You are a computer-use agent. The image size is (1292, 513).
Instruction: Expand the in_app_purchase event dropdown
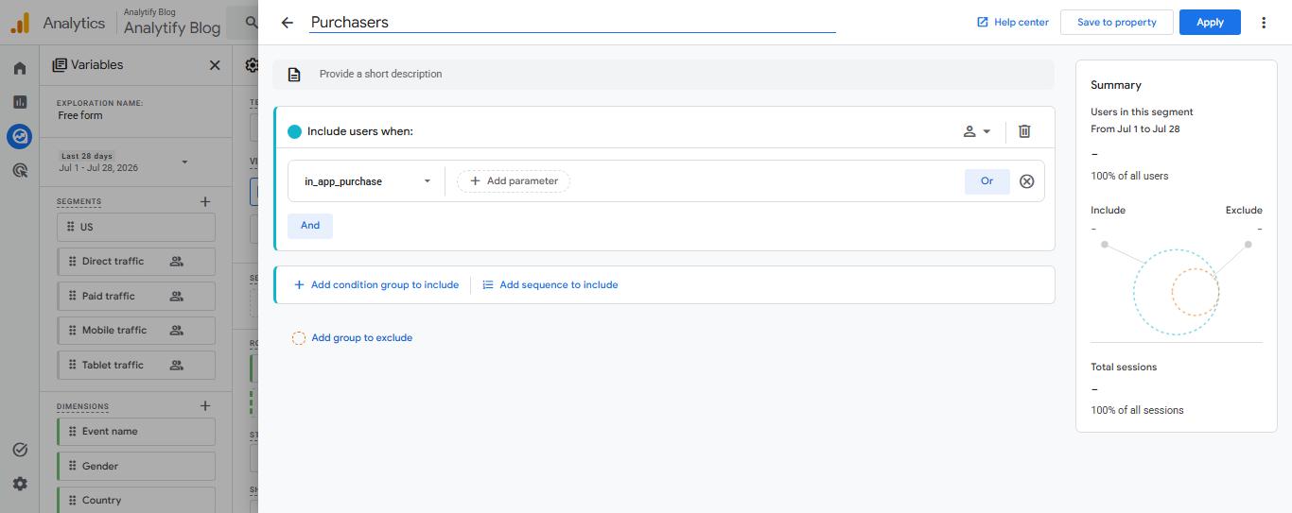click(367, 181)
